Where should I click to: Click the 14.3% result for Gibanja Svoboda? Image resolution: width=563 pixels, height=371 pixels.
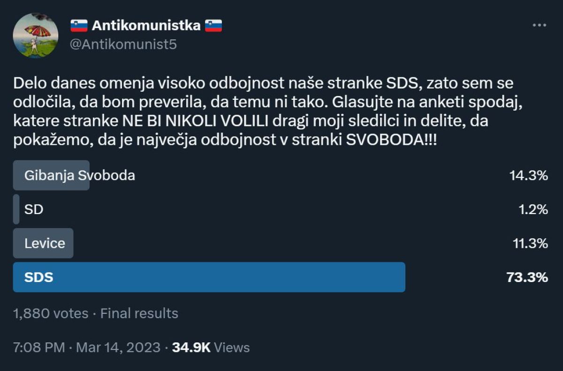529,176
